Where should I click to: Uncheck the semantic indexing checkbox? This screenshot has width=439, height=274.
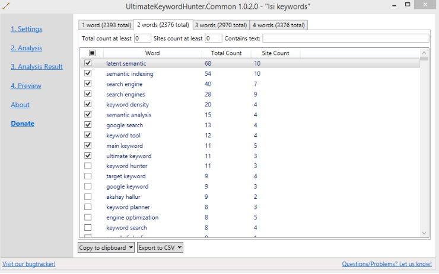[88, 73]
